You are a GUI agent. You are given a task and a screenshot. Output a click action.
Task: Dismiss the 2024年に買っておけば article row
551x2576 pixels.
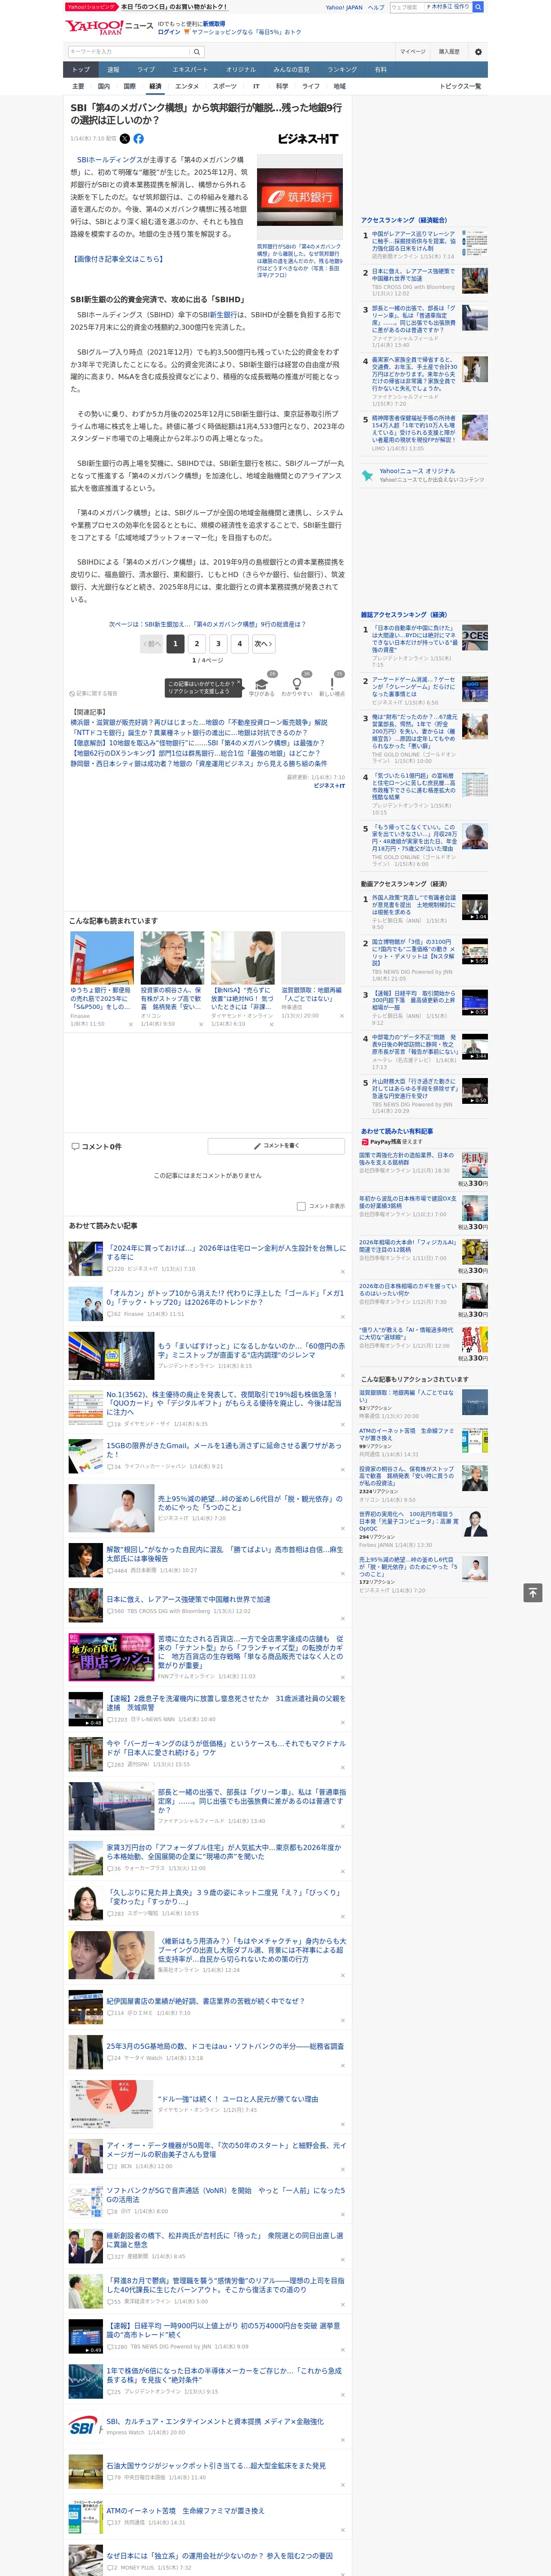pyautogui.click(x=343, y=1272)
